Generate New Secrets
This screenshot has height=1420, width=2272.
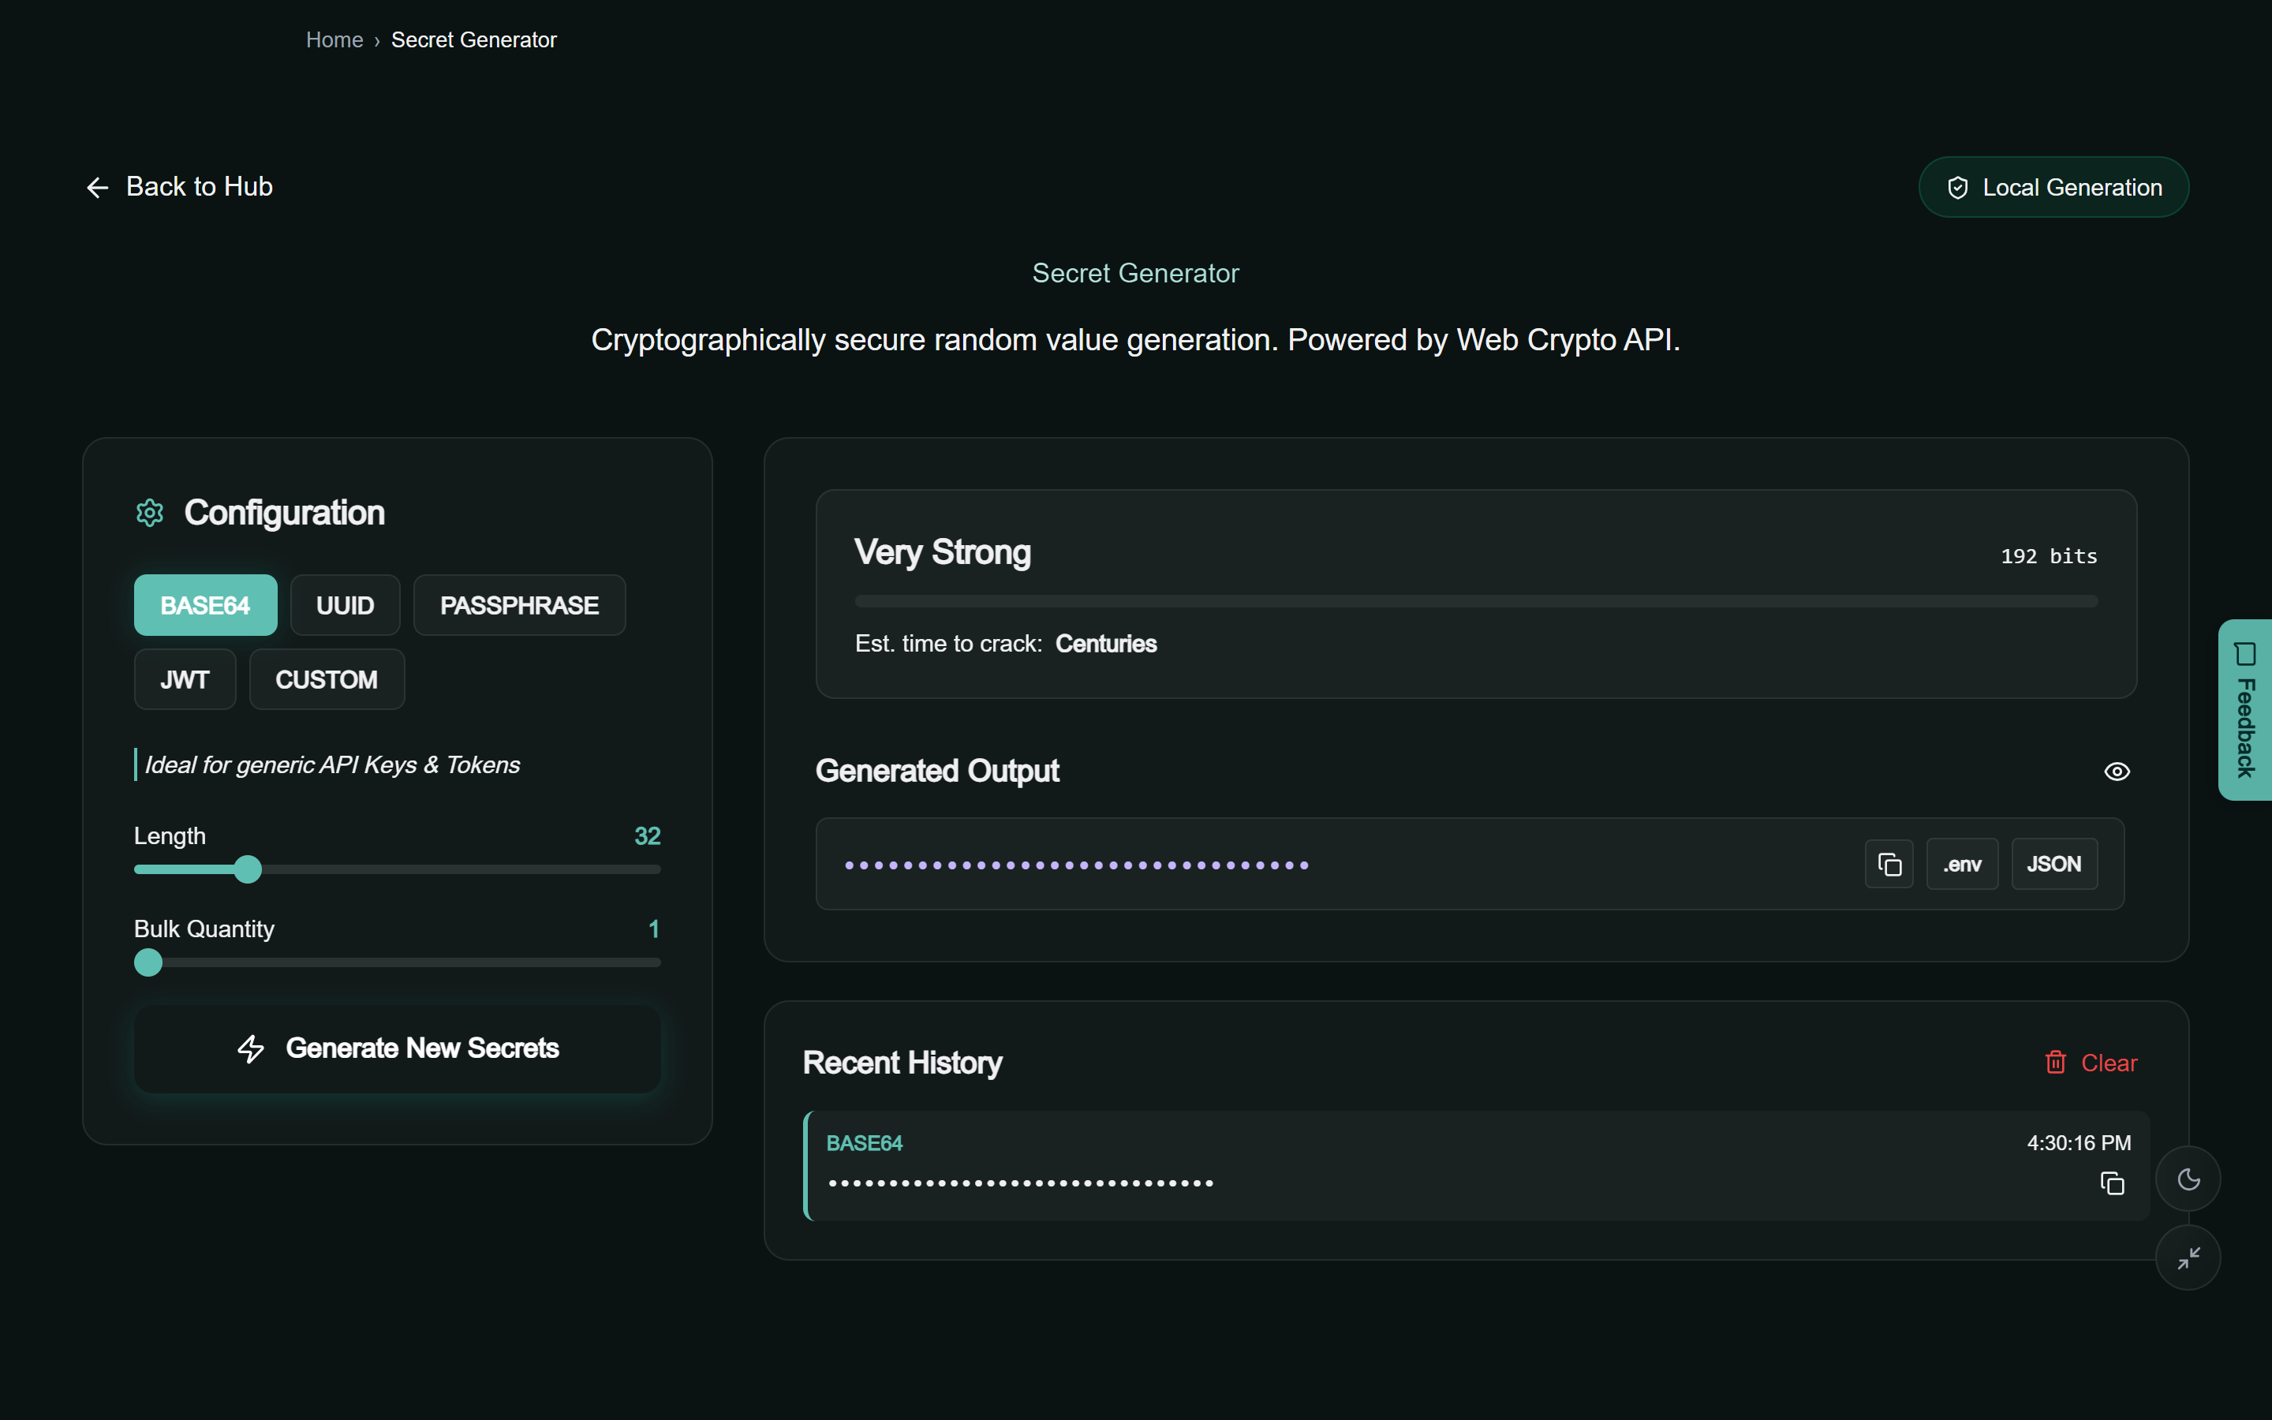397,1048
